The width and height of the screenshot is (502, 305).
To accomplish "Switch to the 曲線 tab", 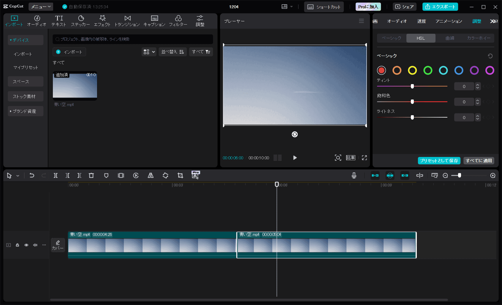I will (x=449, y=38).
